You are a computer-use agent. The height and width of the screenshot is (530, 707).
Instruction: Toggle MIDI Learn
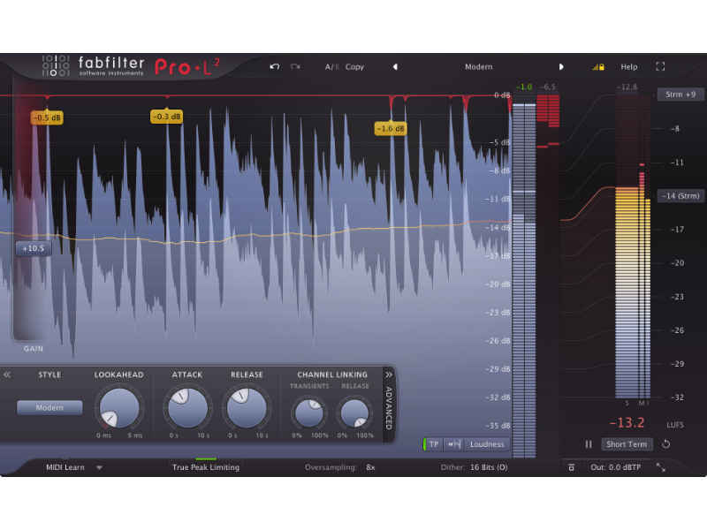[x=65, y=467]
